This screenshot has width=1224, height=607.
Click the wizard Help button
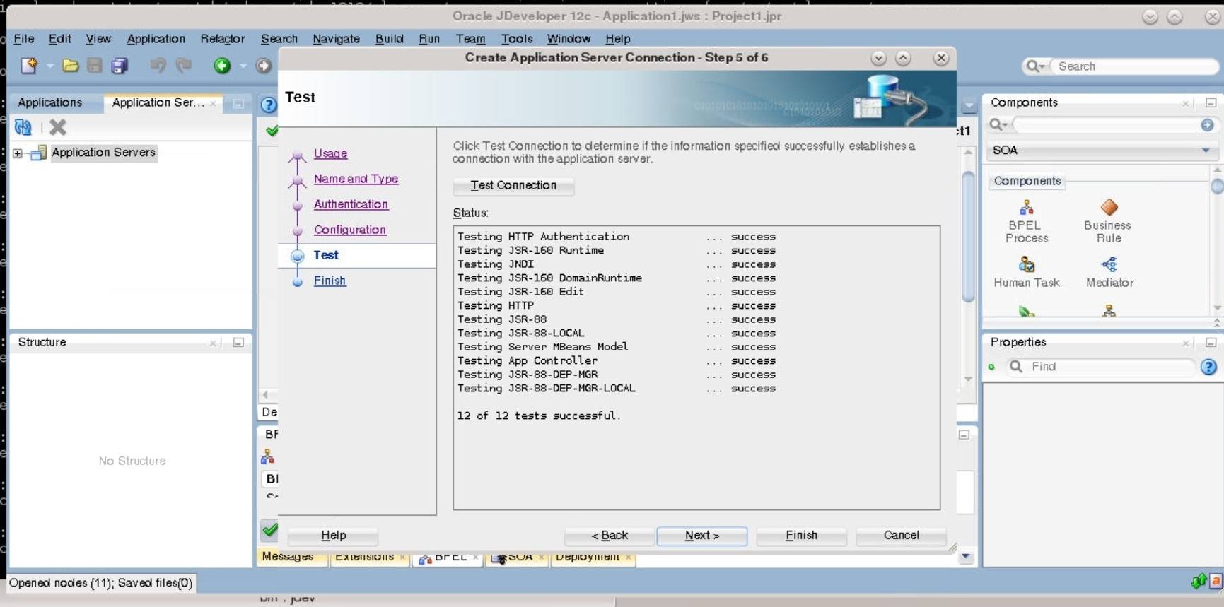pos(333,536)
